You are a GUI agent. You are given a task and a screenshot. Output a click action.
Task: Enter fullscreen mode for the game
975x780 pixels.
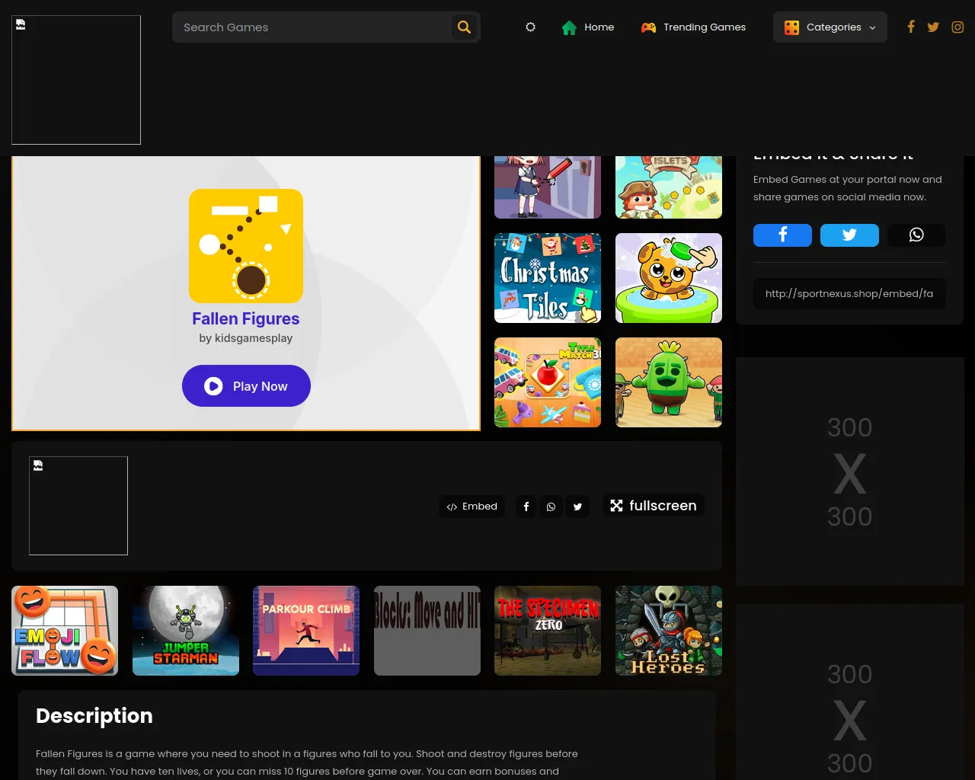click(653, 505)
